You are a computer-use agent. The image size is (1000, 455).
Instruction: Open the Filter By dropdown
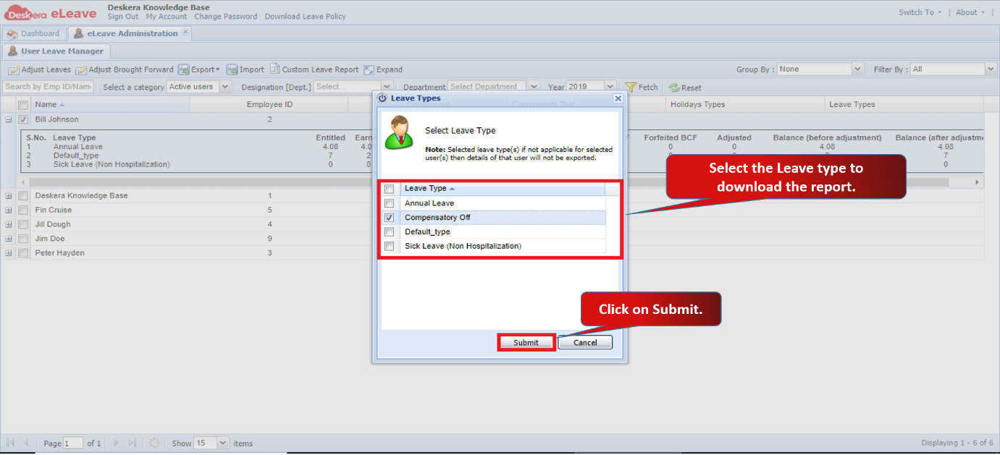[x=991, y=69]
